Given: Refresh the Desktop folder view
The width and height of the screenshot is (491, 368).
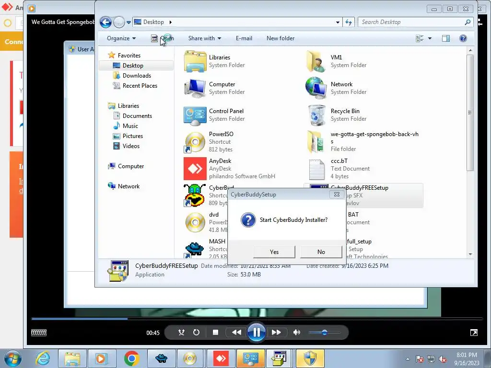Looking at the screenshot, I should pyautogui.click(x=349, y=22).
